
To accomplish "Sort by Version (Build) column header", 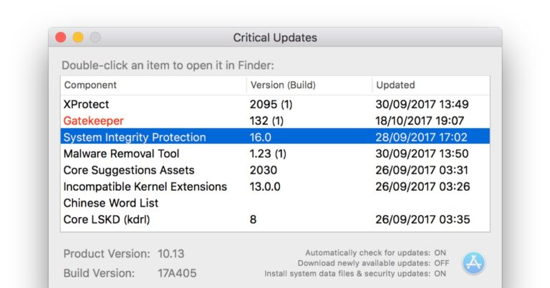I will (x=283, y=85).
